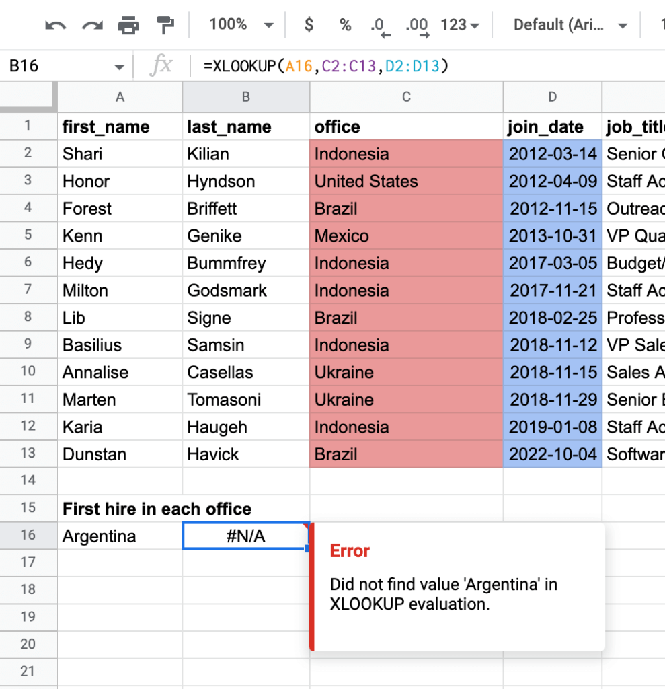Screen dimensions: 665x689
Task: Select row 1 header
Action: point(28,126)
